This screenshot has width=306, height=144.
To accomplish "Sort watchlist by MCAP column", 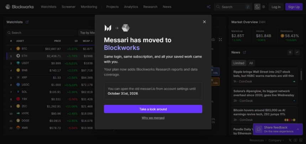I will 88,41.
